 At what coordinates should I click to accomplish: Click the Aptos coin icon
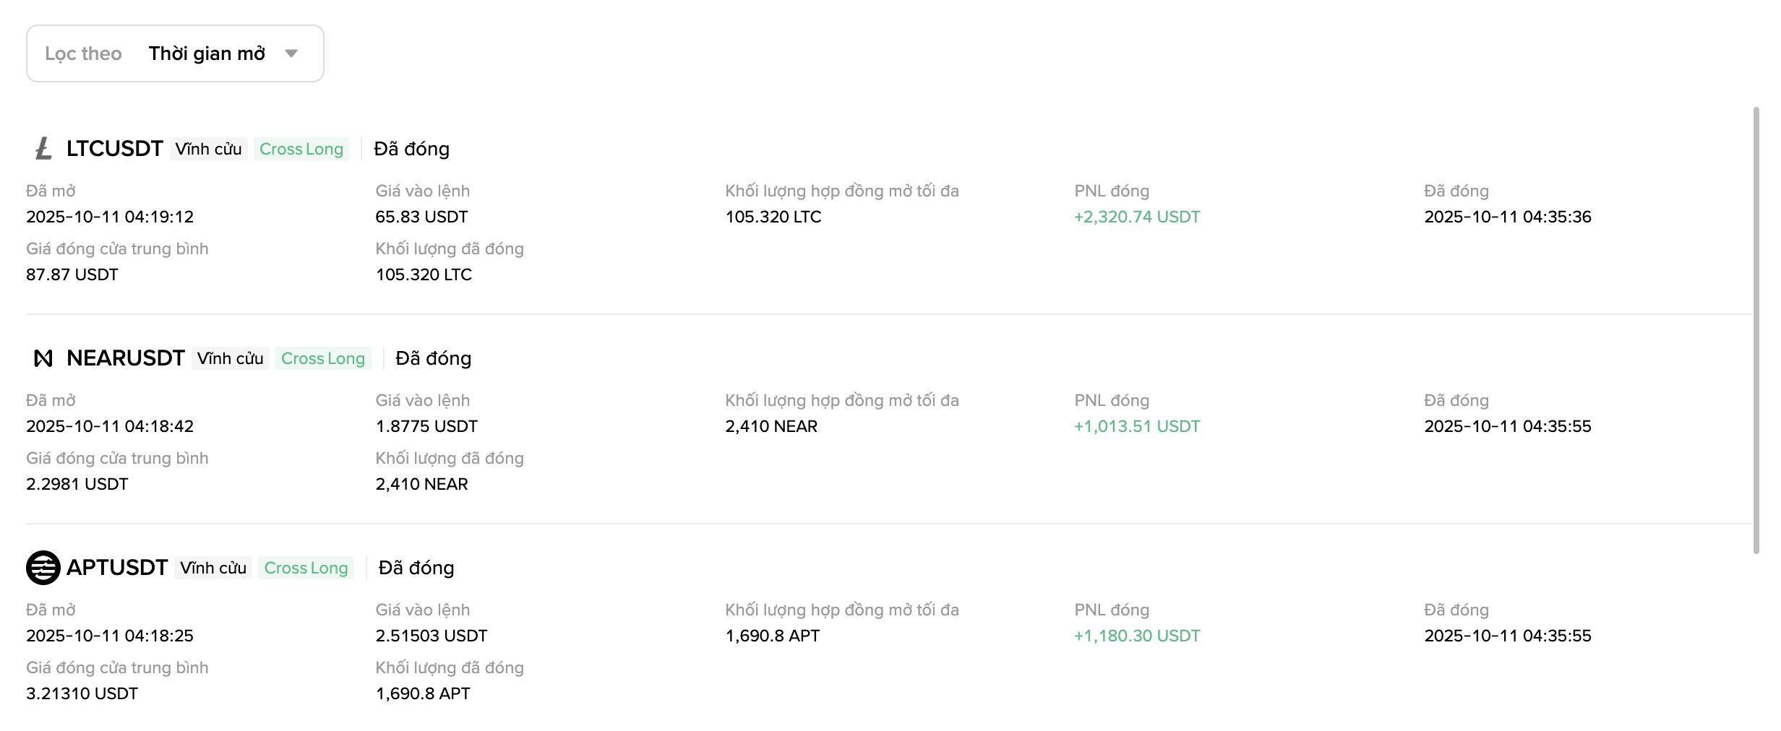pyautogui.click(x=43, y=568)
